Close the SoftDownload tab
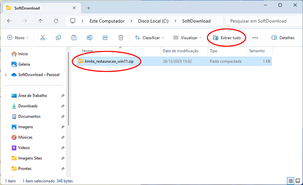Image resolution: width=303 pixels, height=185 pixels. [x=74, y=8]
